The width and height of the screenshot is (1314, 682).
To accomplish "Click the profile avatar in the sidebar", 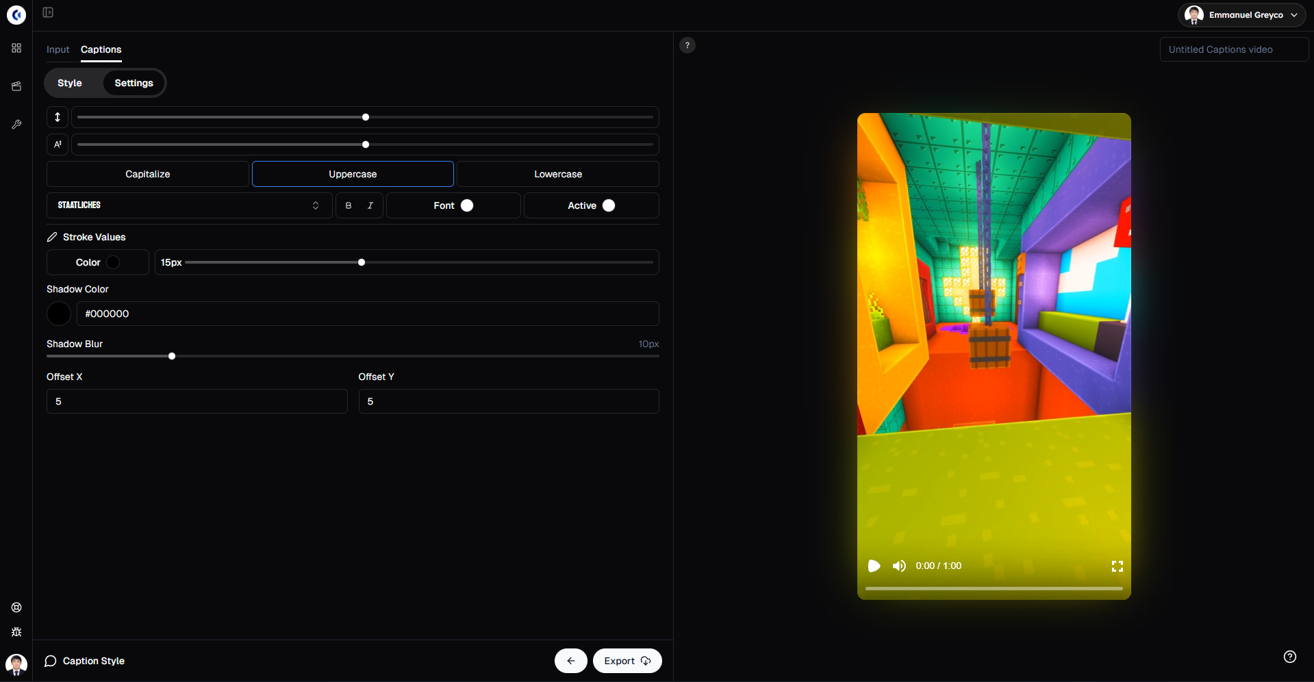I will (16, 664).
